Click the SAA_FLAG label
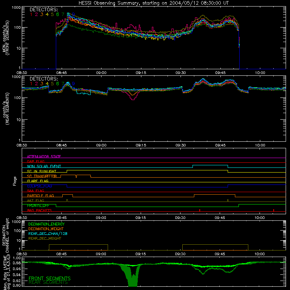Viewport: 290px width, 290px height. click(36, 191)
